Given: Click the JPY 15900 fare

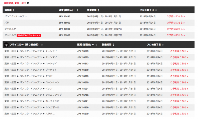Looking at the screenshot, I should pos(64,23).
